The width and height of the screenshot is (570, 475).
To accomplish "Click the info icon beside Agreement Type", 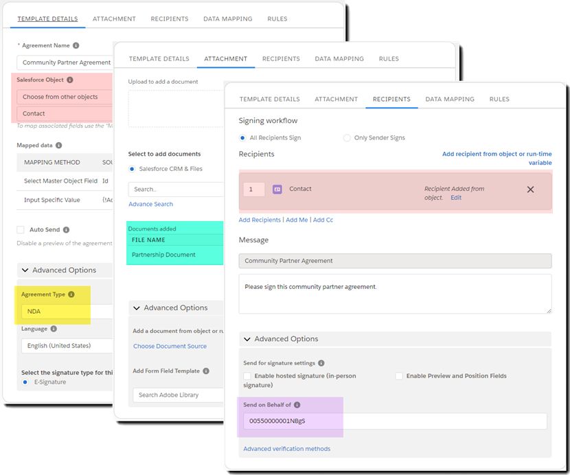I will (71, 294).
